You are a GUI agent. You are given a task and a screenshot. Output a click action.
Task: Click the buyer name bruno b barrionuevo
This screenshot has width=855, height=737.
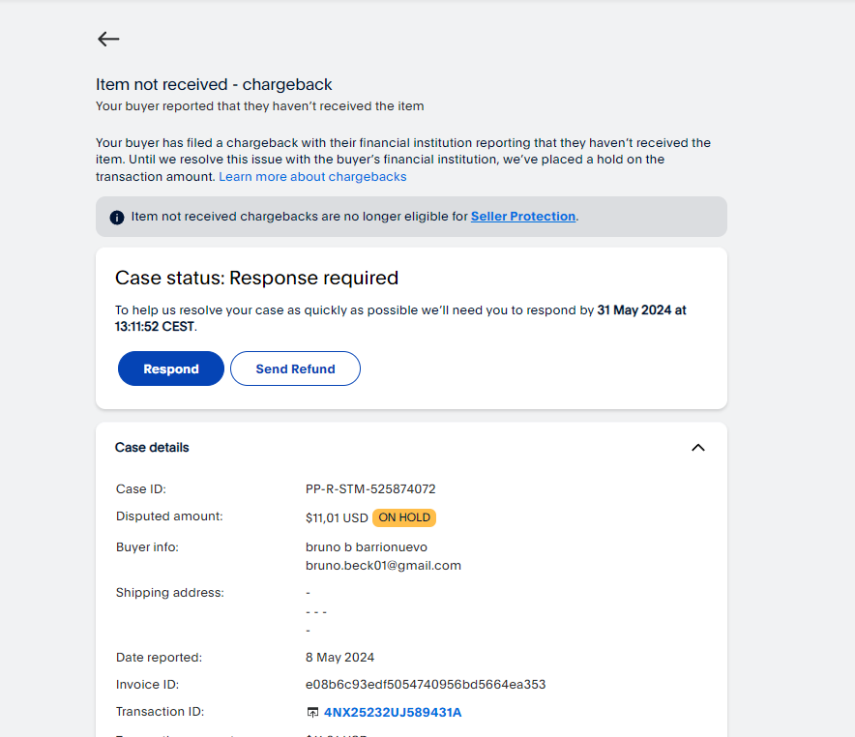point(367,547)
